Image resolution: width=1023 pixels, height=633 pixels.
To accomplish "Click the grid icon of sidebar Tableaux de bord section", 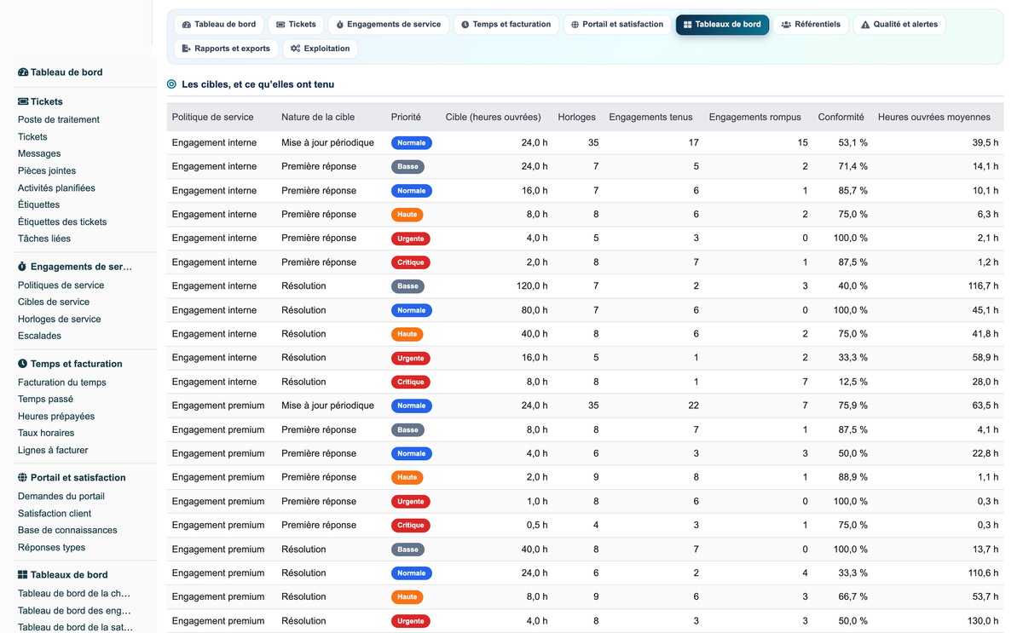I will pos(23,575).
